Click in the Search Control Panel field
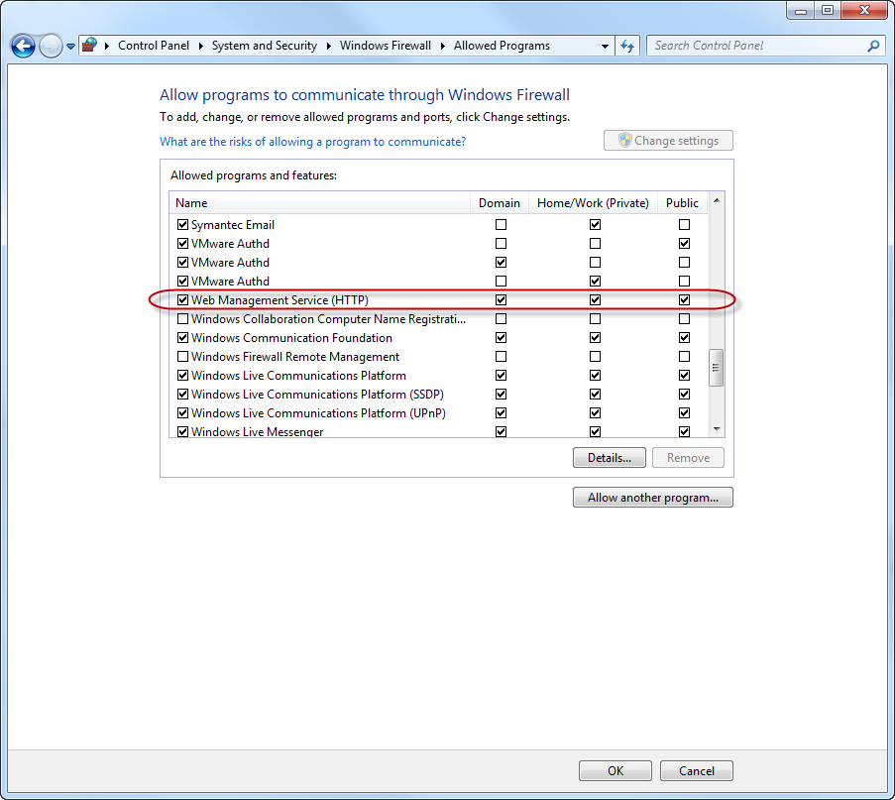 click(x=753, y=46)
